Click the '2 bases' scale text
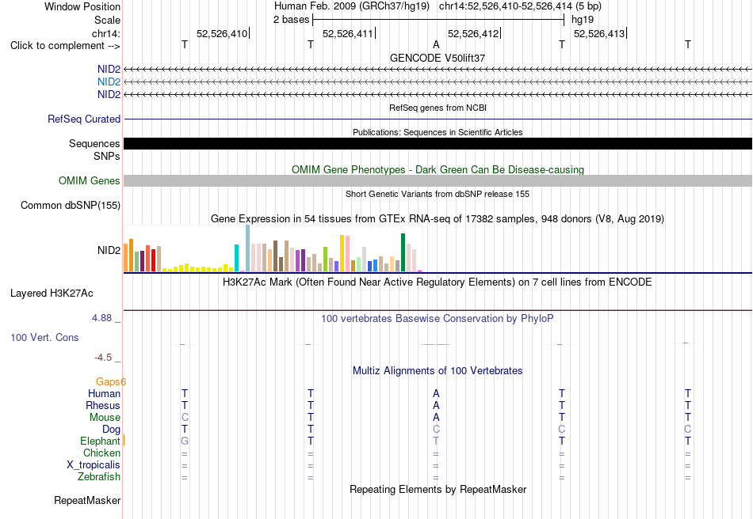The width and height of the screenshot is (753, 519). (291, 20)
